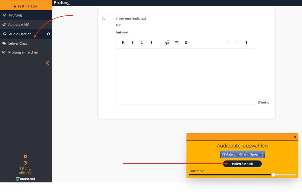
Task: Click the Lautstärke volume slider handle
Action: [x=273, y=175]
